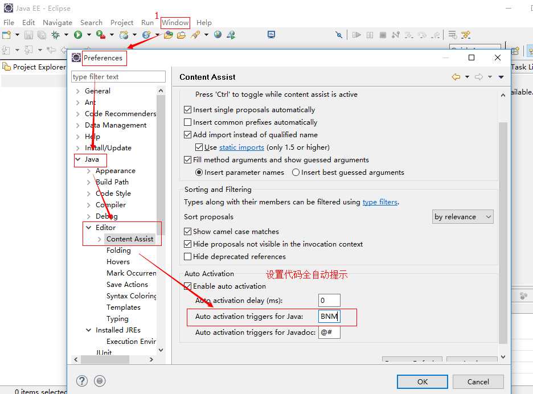Click the Suspend debug icon
533x394 pixels.
coord(370,35)
